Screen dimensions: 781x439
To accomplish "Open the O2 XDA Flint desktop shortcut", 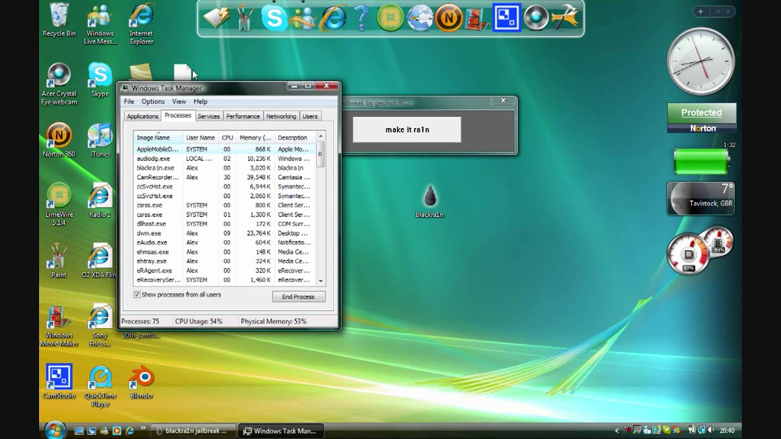I will pyautogui.click(x=99, y=260).
